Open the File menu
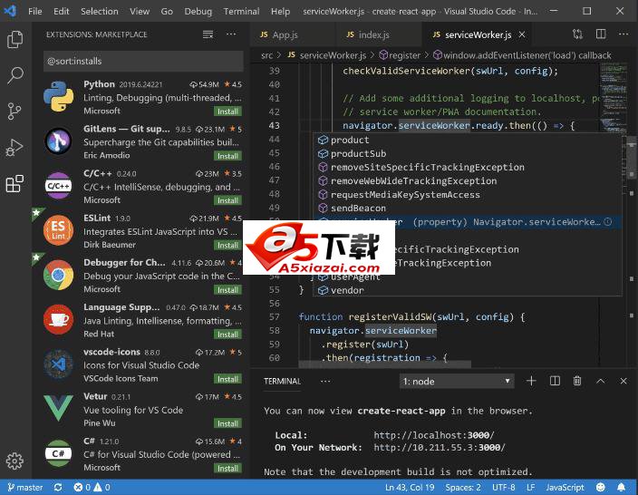 point(35,11)
